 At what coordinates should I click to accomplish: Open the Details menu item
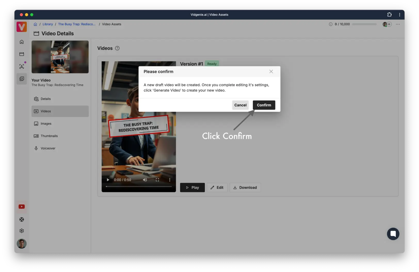(60, 99)
